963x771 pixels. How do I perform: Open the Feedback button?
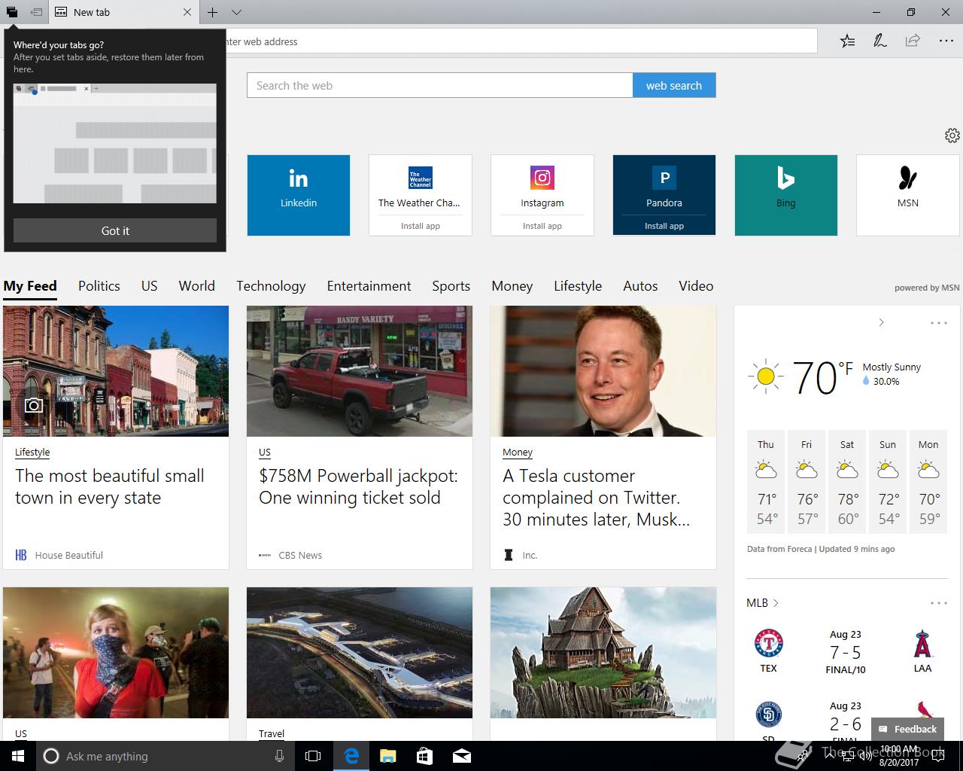(x=907, y=729)
